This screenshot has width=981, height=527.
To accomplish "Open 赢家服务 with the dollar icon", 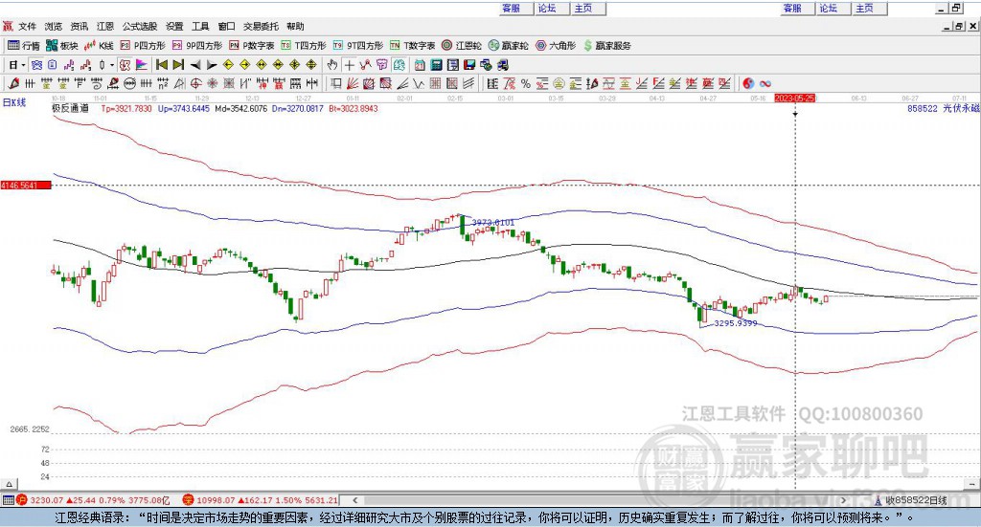I will coord(607,46).
